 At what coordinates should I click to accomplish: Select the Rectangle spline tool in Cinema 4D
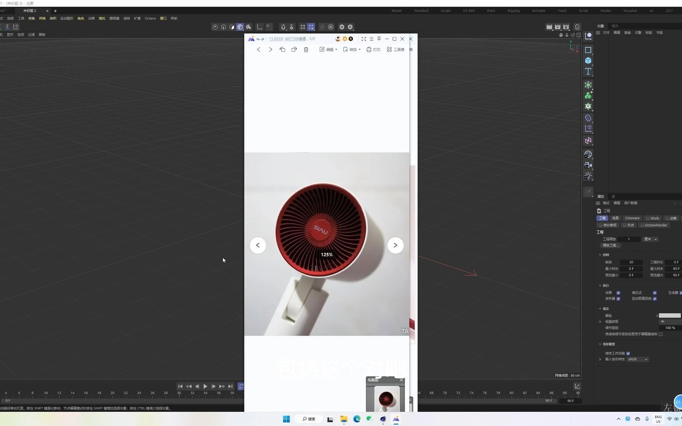click(588, 50)
